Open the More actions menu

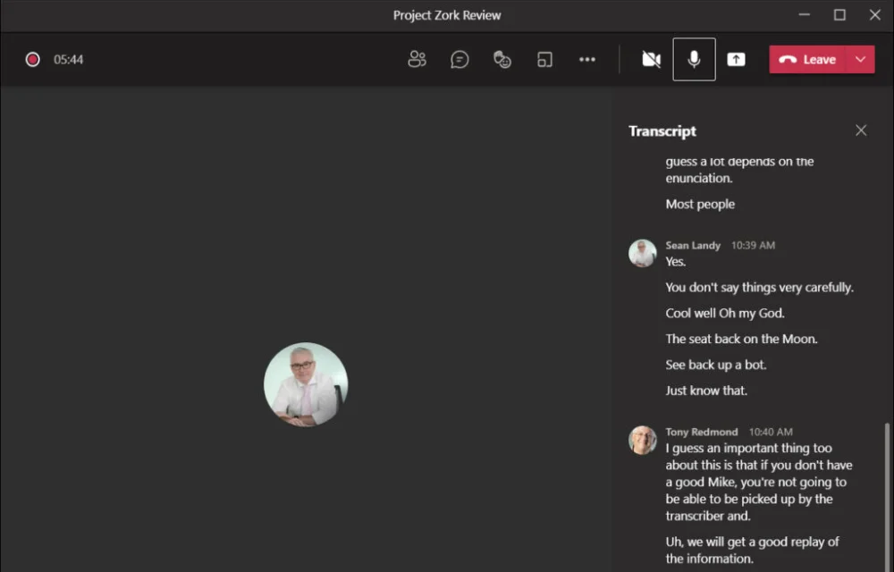[x=587, y=59]
